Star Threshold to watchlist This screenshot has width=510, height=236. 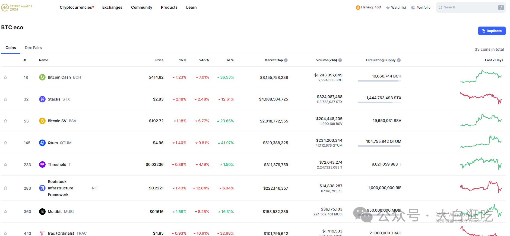[5, 164]
